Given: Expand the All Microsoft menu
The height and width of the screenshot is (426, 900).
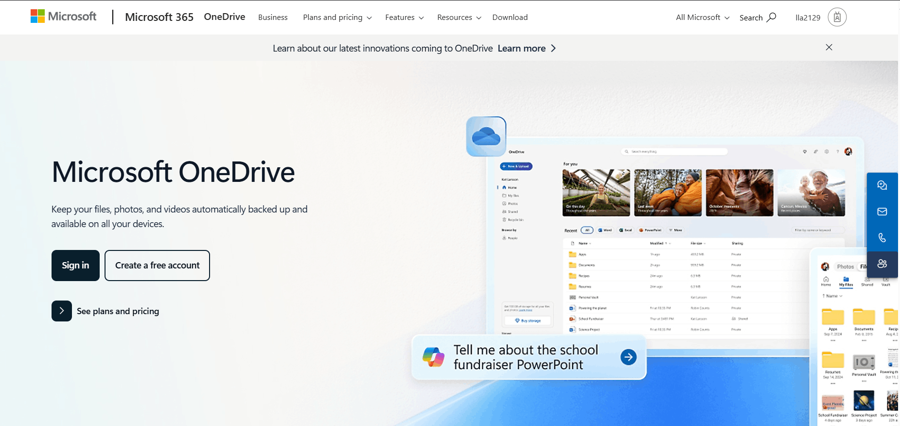Looking at the screenshot, I should [x=703, y=18].
